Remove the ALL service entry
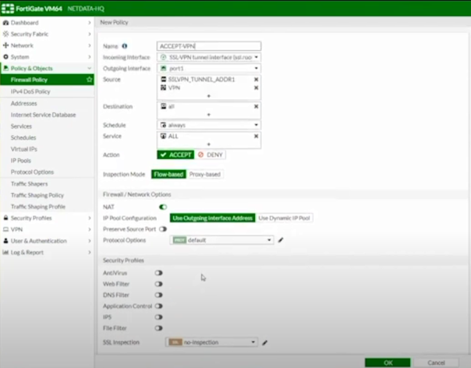471x368 pixels. point(256,136)
